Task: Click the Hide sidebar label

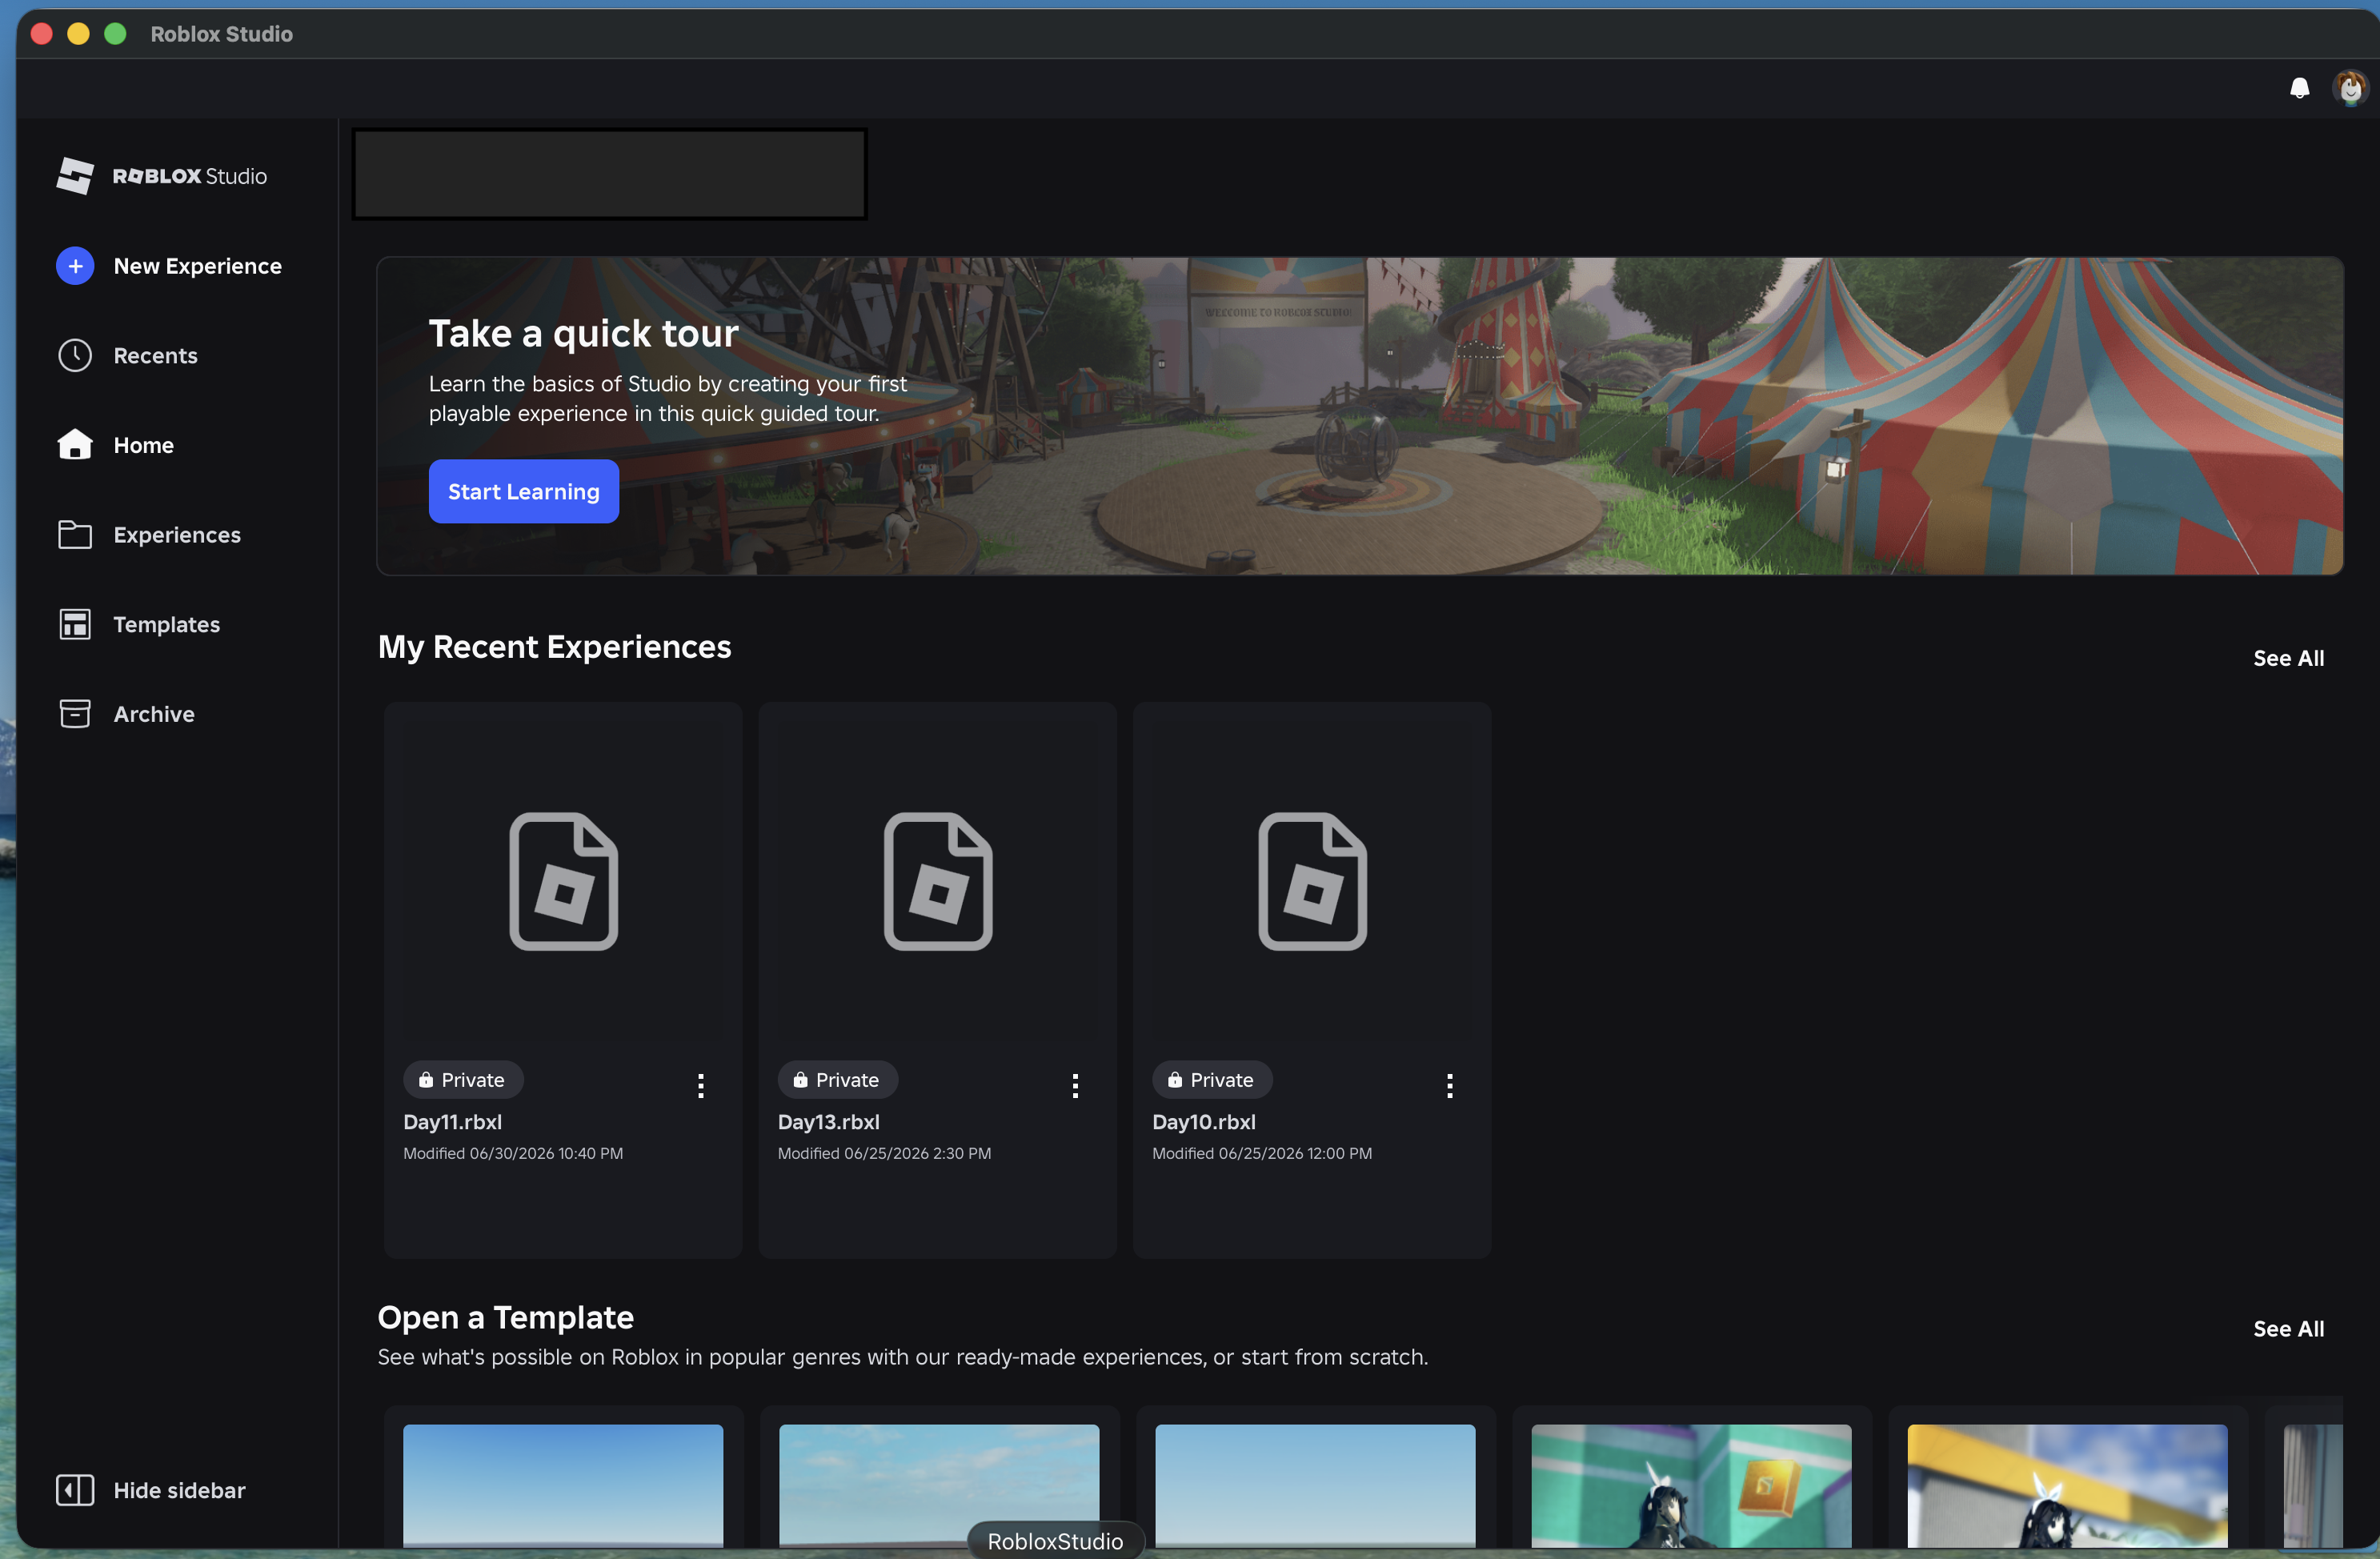Action: [x=180, y=1490]
